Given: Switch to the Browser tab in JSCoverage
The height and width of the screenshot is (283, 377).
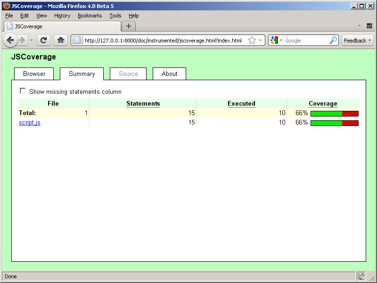Looking at the screenshot, I should (x=34, y=74).
